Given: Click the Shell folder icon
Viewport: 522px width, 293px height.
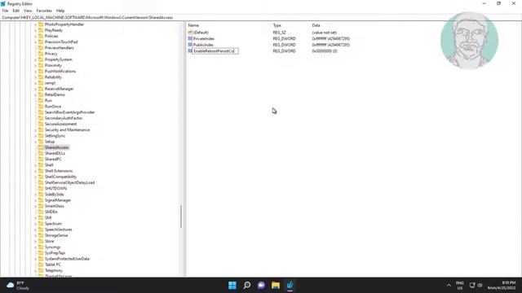Looking at the screenshot, I should point(41,164).
